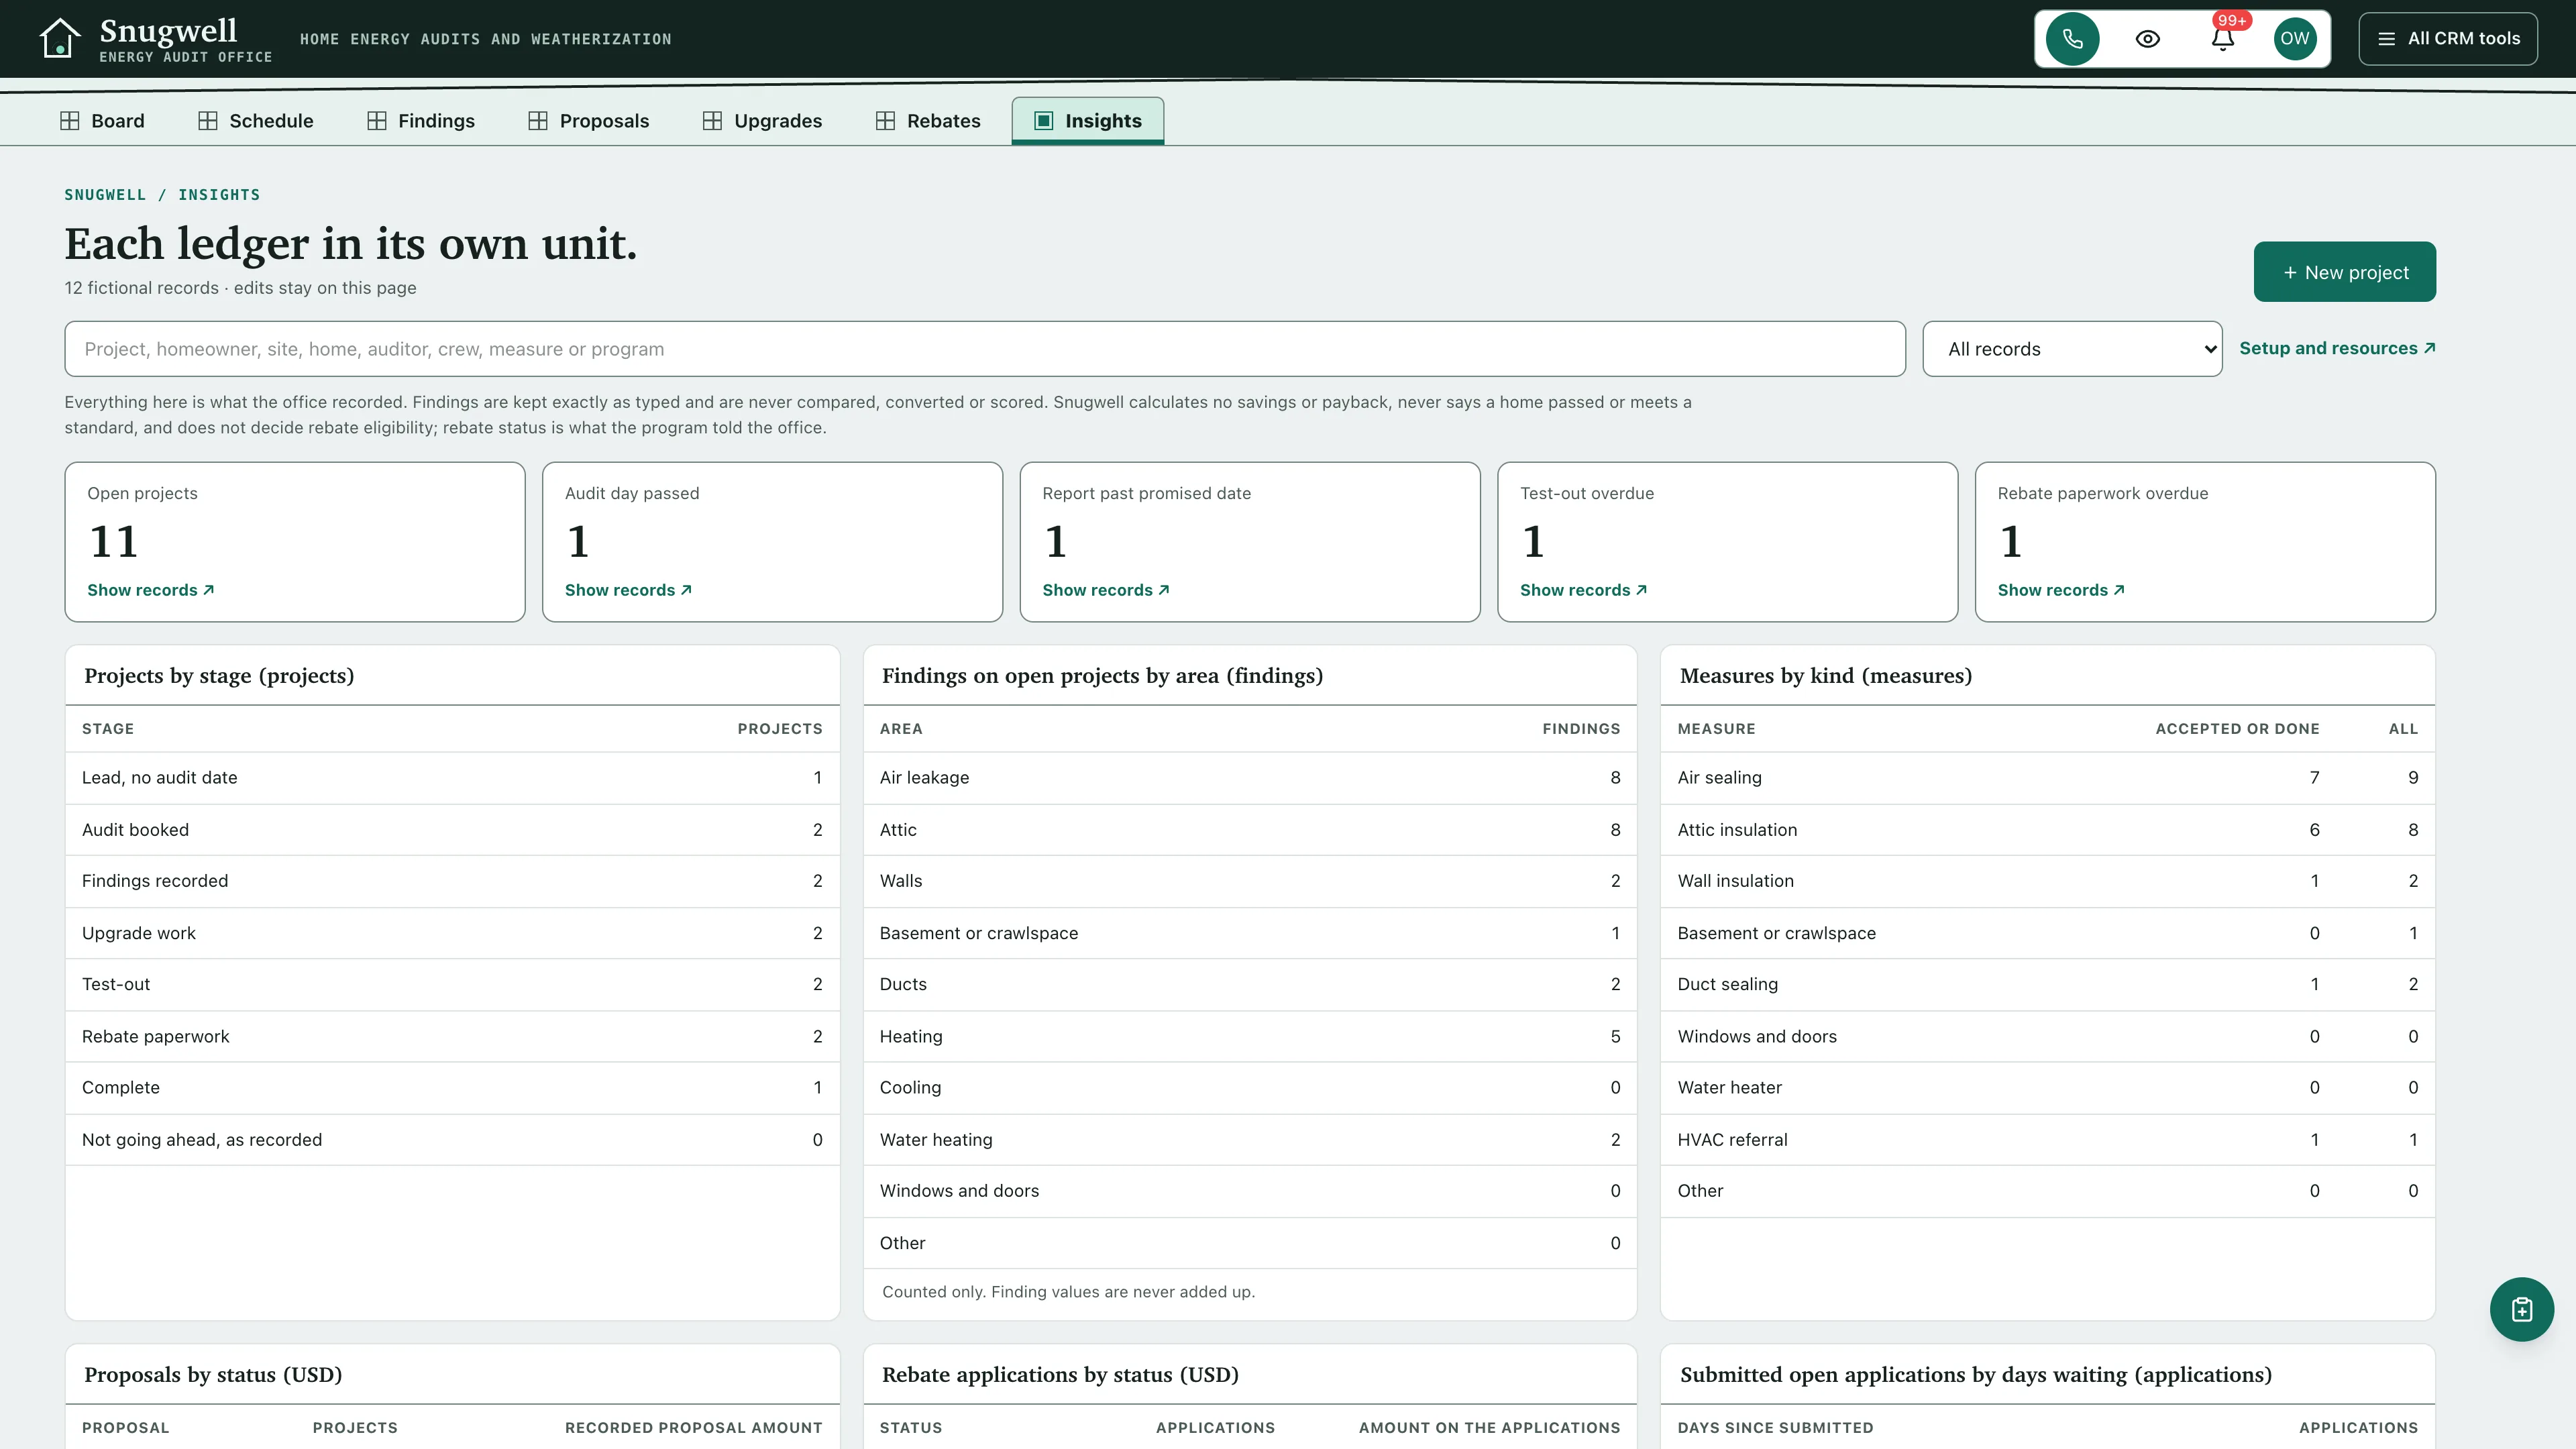Open the Rebates tab
The image size is (2576, 1449).
click(x=928, y=121)
